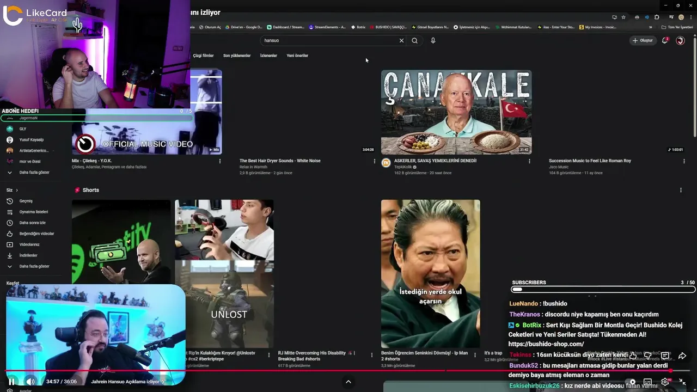This screenshot has height=392, width=697.
Task: Click the Oluştur create button
Action: tap(643, 40)
